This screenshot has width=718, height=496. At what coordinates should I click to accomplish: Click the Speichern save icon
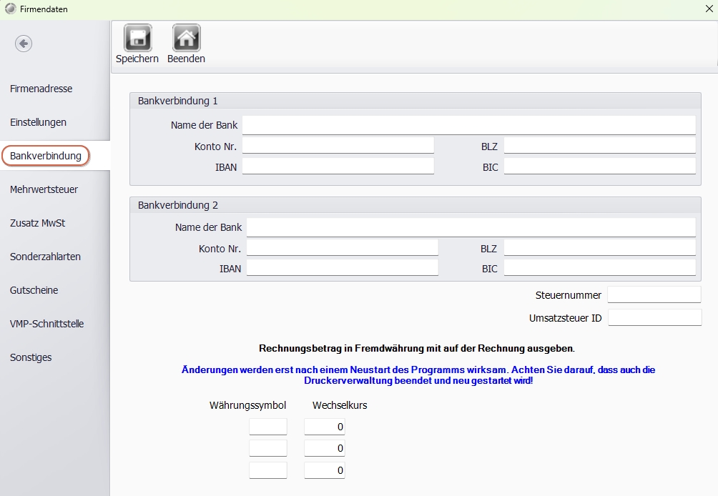pos(137,39)
